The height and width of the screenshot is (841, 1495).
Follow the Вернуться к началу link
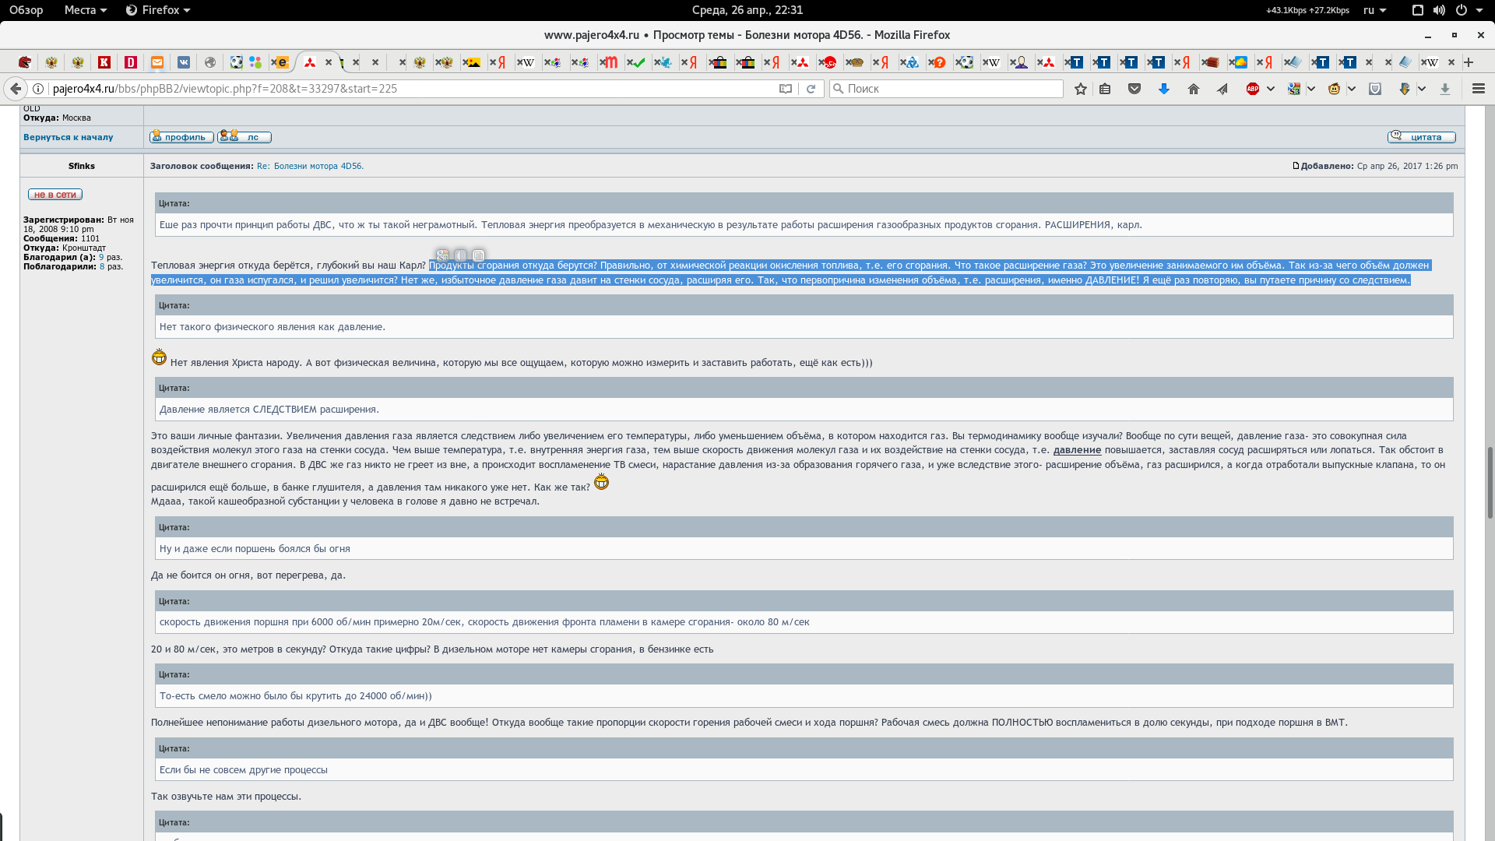[68, 137]
